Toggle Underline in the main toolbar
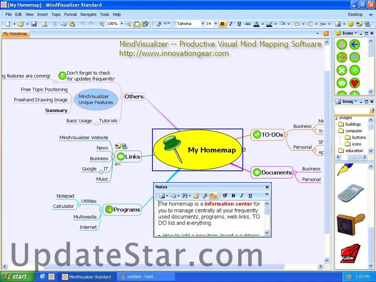Screen dimensions: 376x282 239,24
